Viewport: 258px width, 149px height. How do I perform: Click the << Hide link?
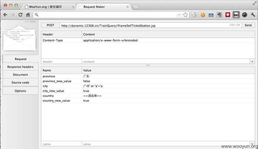(x=30, y=21)
